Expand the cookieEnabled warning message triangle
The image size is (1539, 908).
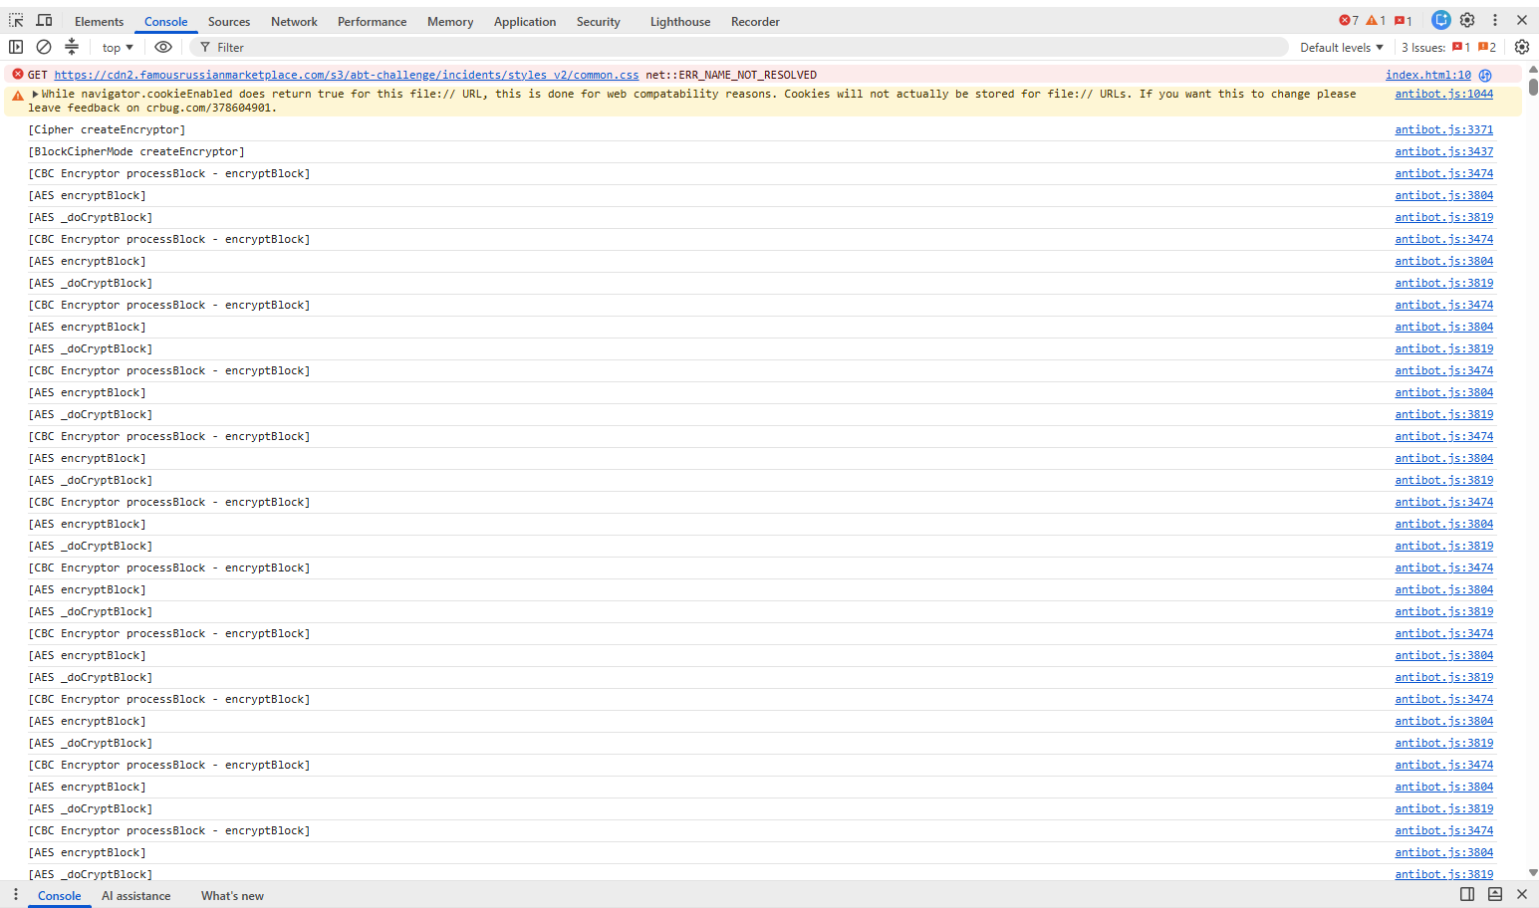[35, 94]
